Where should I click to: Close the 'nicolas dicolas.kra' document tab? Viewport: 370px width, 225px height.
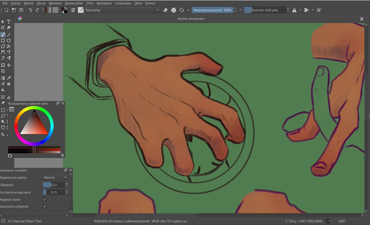click(362, 19)
